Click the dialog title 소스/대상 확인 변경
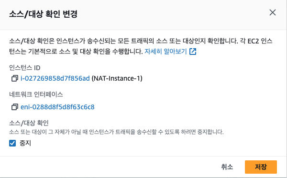This screenshot has height=178, width=287. coord(43,14)
